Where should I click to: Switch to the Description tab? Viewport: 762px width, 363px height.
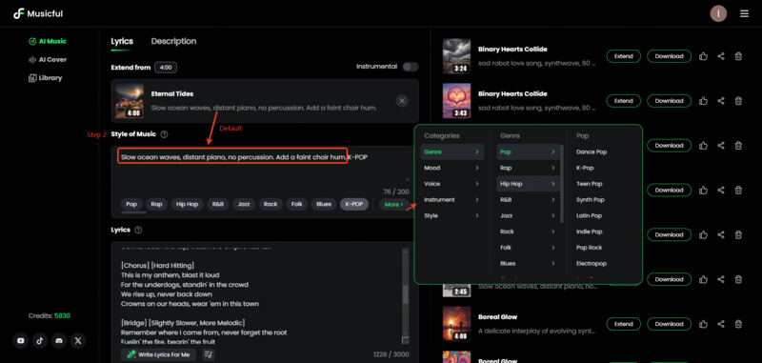[x=173, y=41]
